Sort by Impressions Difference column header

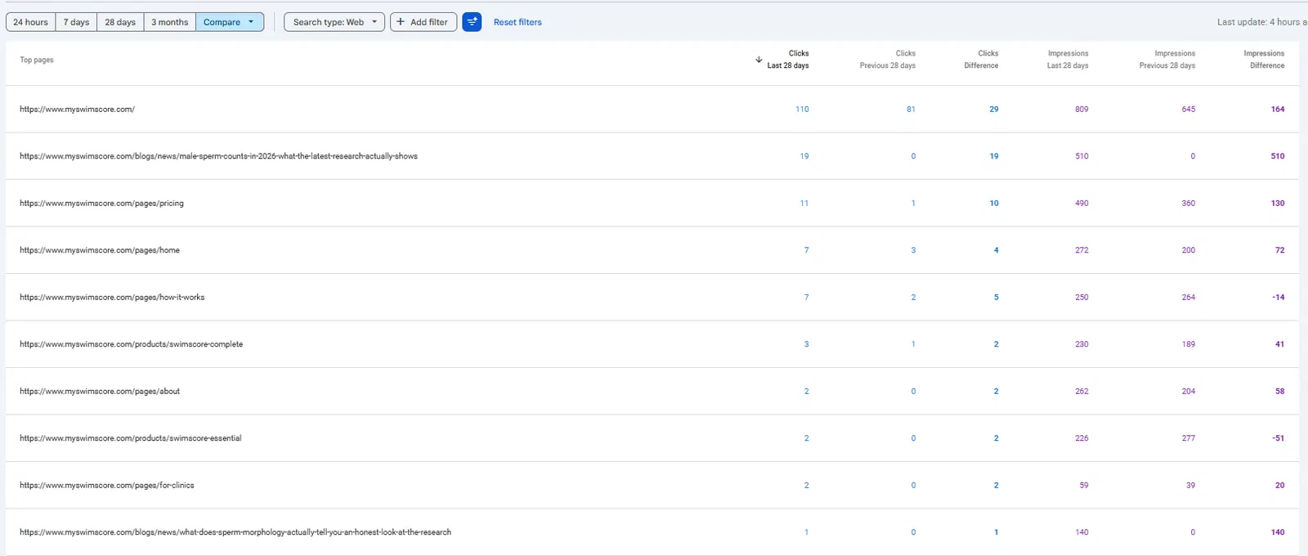tap(1264, 60)
